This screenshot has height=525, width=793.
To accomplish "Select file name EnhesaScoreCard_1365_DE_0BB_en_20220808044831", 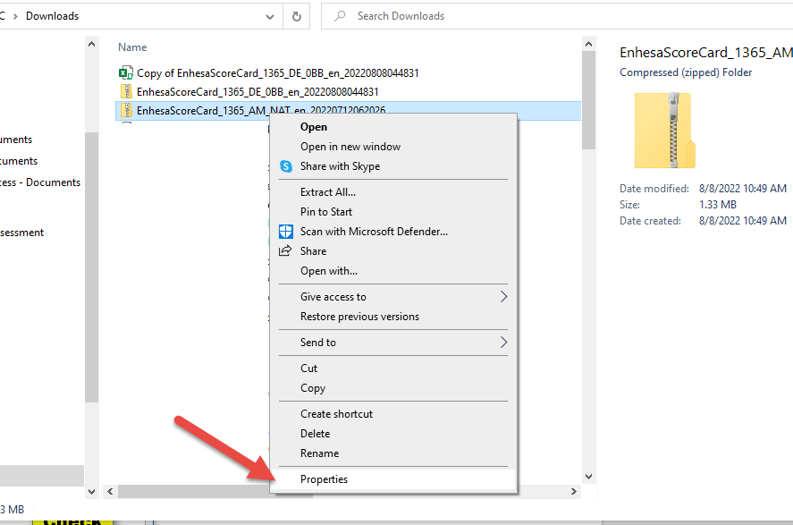I will tap(257, 91).
